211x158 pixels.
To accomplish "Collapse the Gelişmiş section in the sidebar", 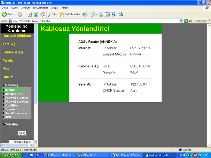I will (4, 85).
